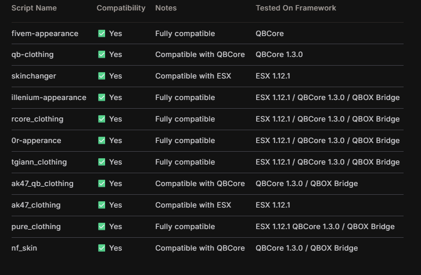
Task: Select the pure_clothing script name
Action: (x=36, y=227)
